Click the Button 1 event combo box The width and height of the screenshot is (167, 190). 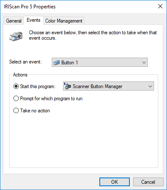tap(100, 62)
